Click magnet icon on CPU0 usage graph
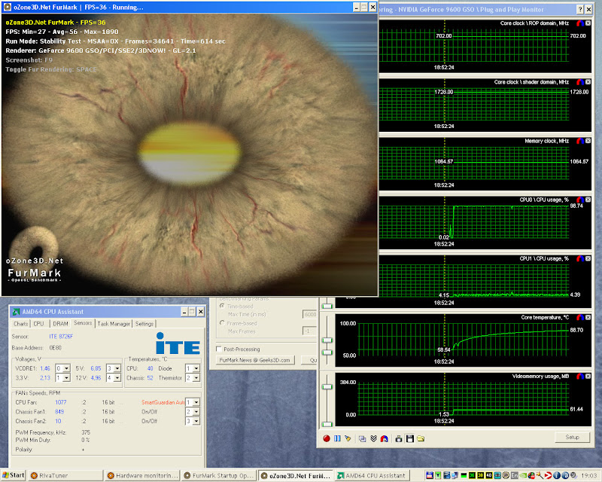The width and height of the screenshot is (602, 482). coord(580,200)
